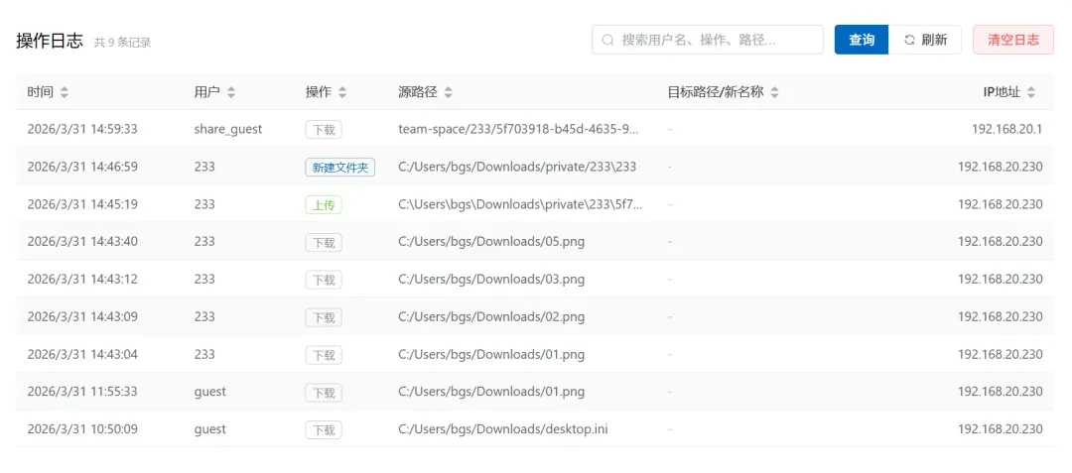Click the 新建文件夹 operation tag

pyautogui.click(x=339, y=168)
